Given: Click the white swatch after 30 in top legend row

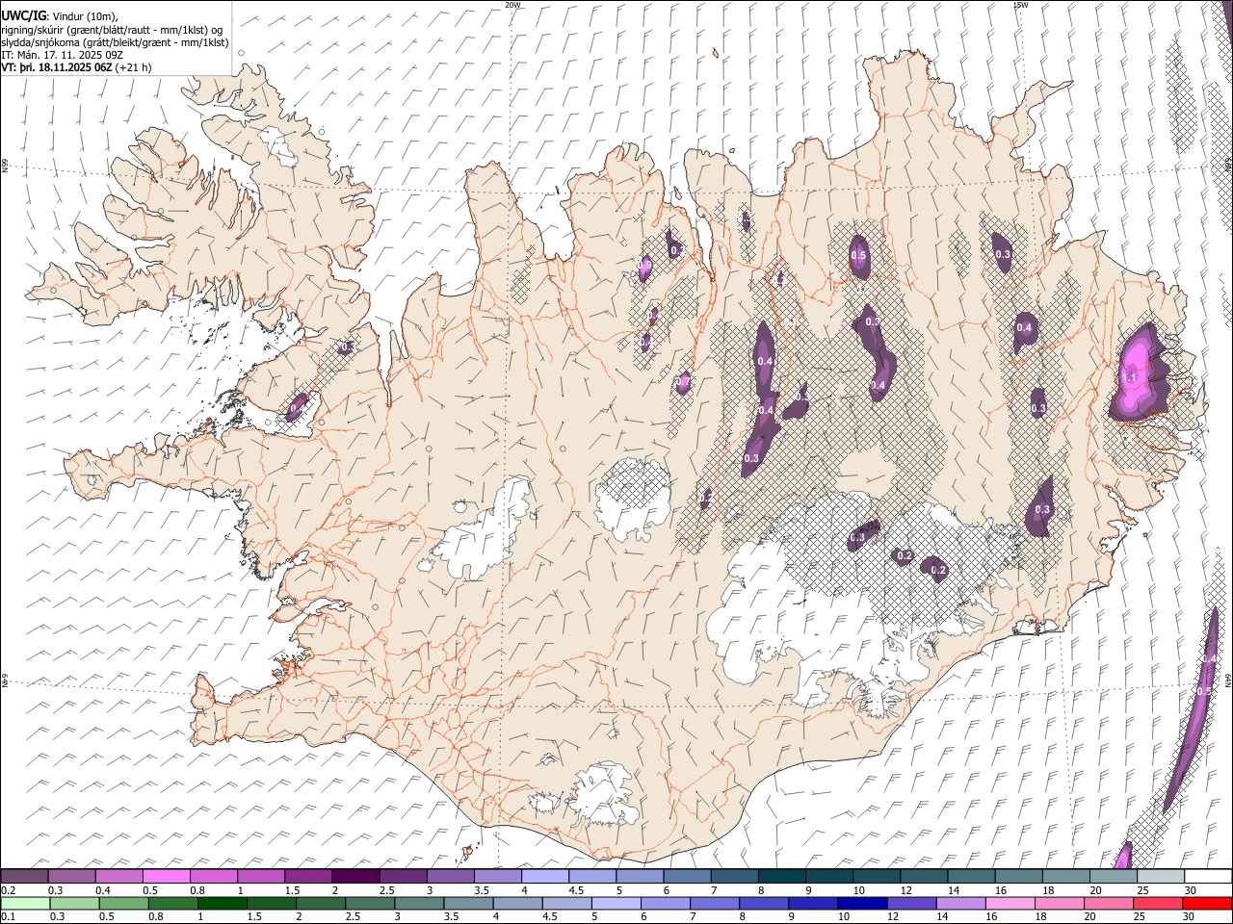Looking at the screenshot, I should point(1208,877).
